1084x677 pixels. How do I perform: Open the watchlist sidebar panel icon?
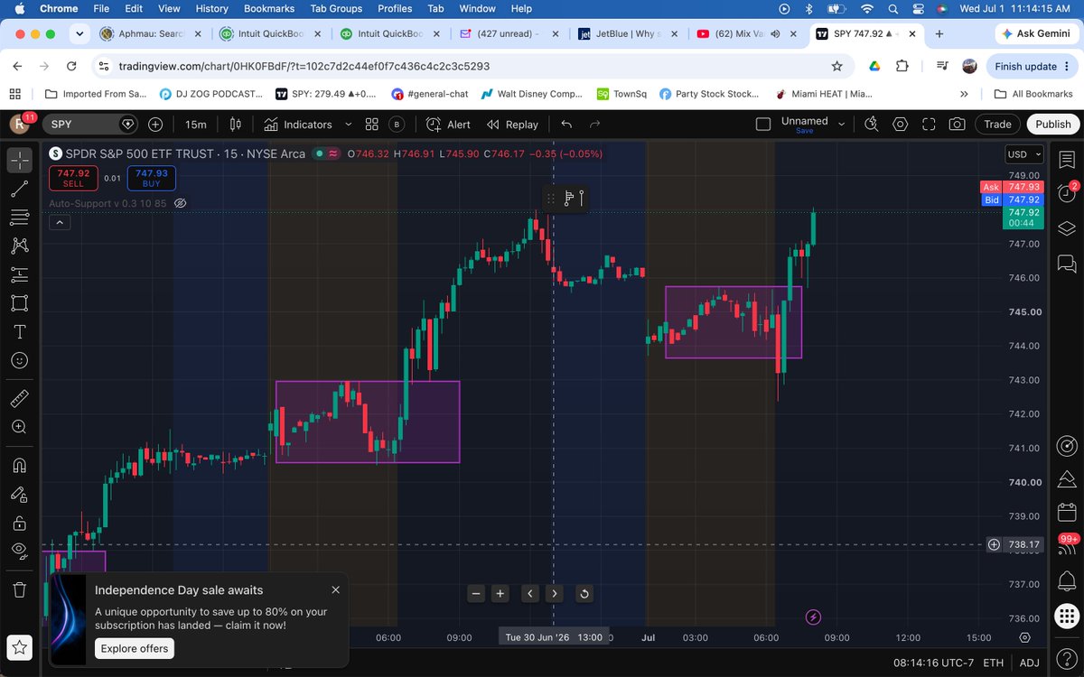pyautogui.click(x=1066, y=162)
